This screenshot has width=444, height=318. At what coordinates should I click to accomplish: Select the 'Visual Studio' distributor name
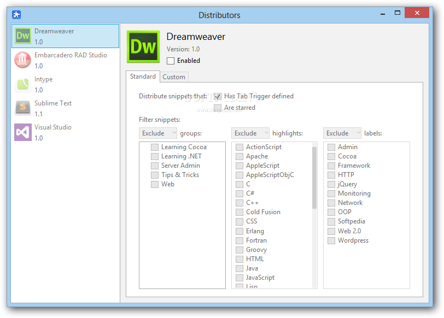[53, 127]
